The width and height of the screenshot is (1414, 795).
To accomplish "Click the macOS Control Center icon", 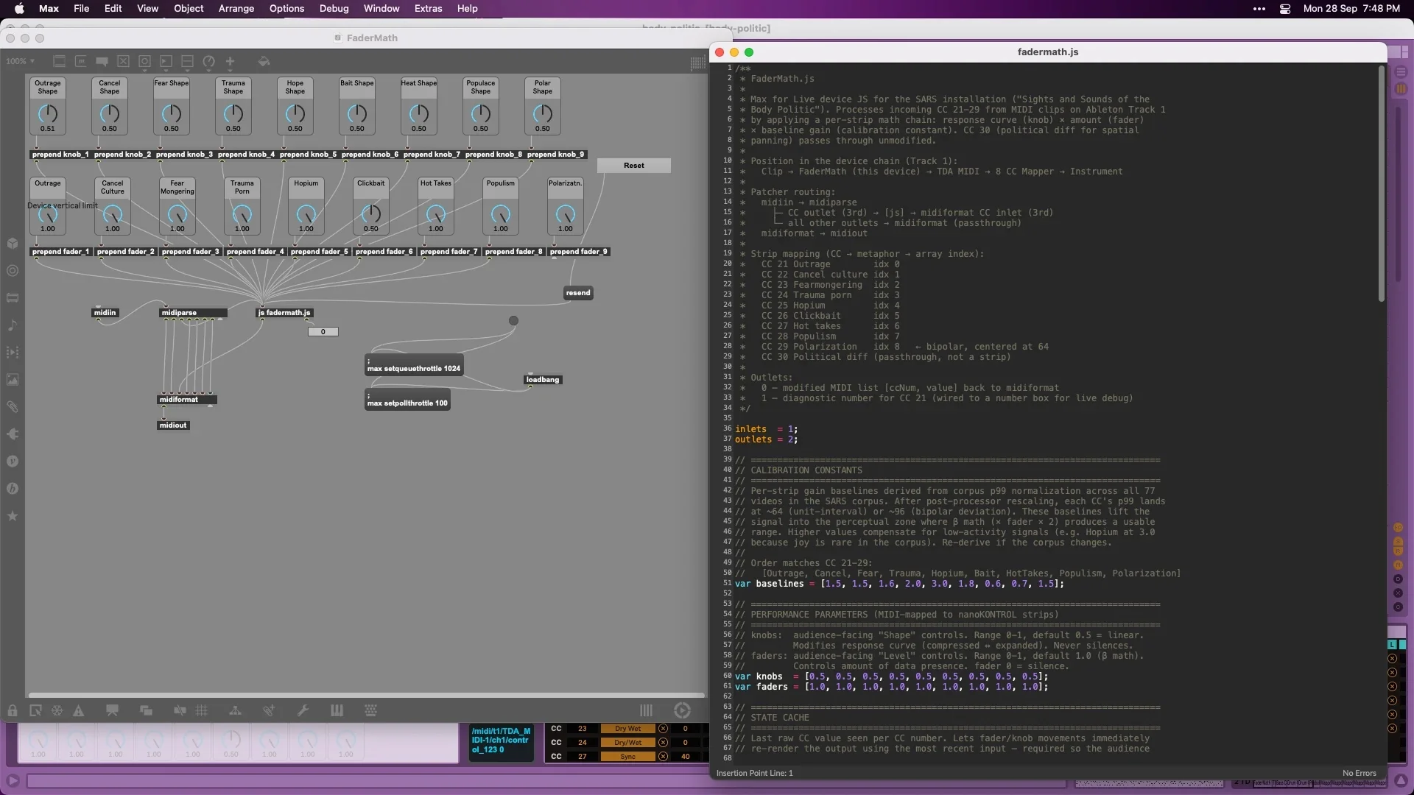I will pos(1285,9).
